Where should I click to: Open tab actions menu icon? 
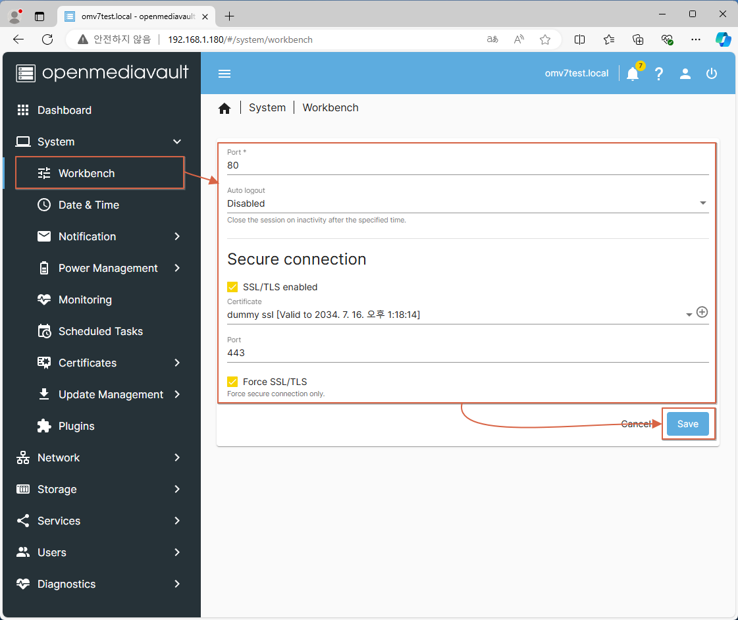pyautogui.click(x=40, y=16)
